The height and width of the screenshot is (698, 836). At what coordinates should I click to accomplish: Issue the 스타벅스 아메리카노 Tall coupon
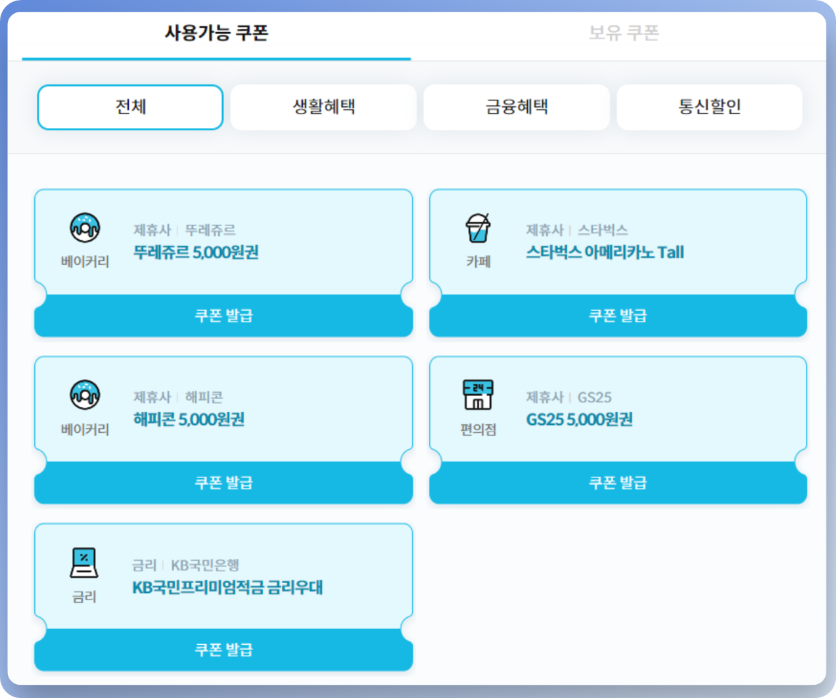pos(618,316)
